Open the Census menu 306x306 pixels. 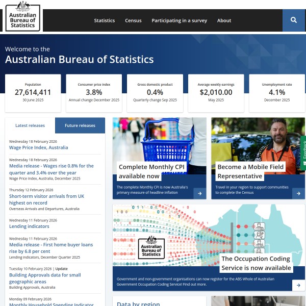click(x=133, y=21)
